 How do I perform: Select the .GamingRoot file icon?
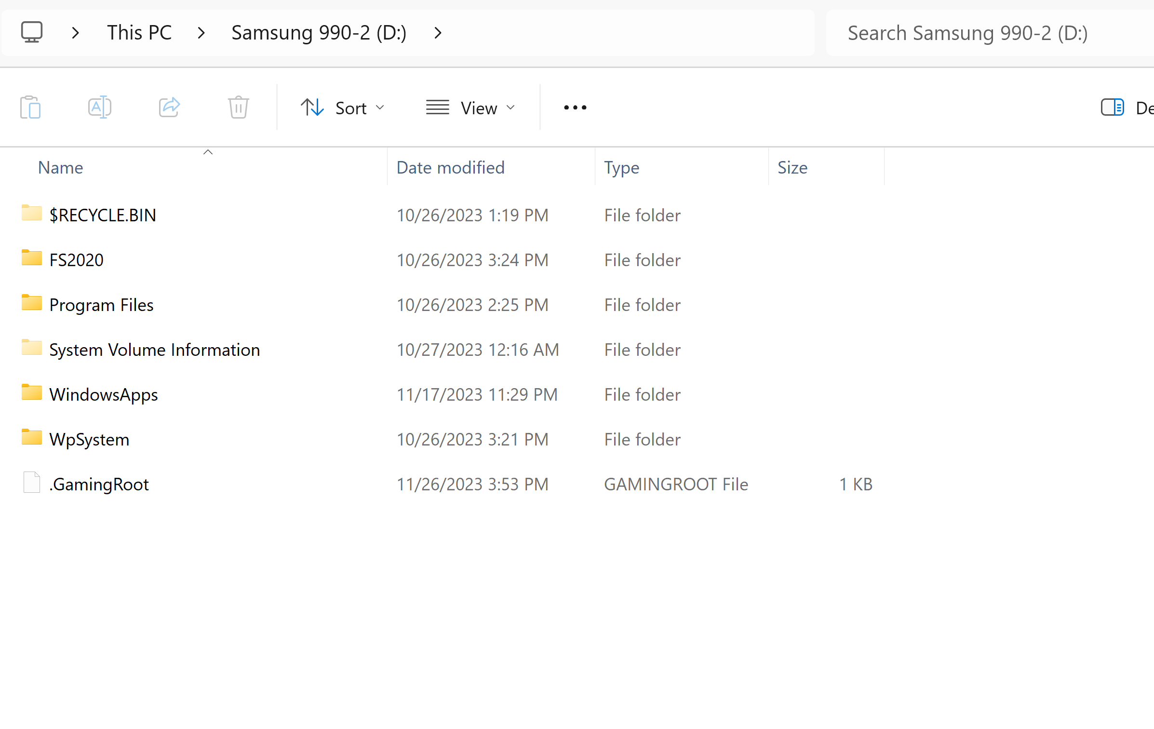coord(31,483)
